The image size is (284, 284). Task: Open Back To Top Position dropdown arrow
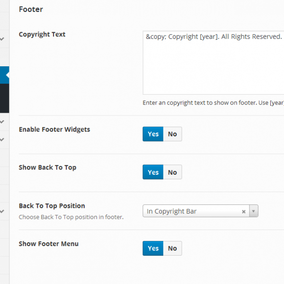(x=253, y=212)
